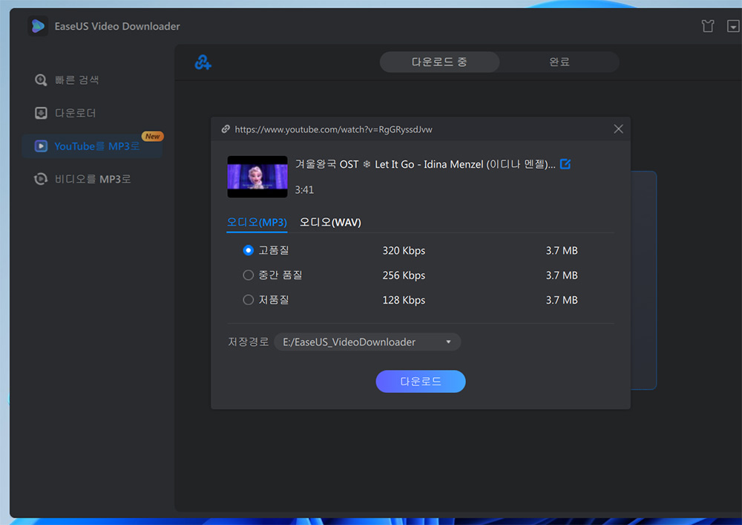742x525 pixels.
Task: Click the EaseUS Video Downloader logo icon
Action: [38, 26]
